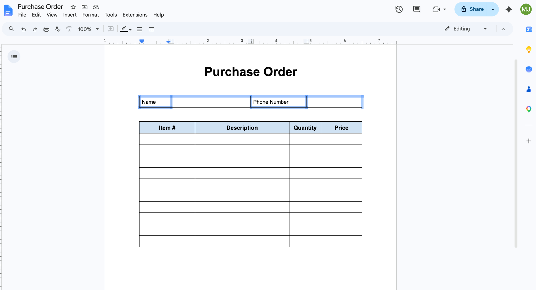The height and width of the screenshot is (290, 536).
Task: Print the document using printer icon
Action: pos(46,29)
